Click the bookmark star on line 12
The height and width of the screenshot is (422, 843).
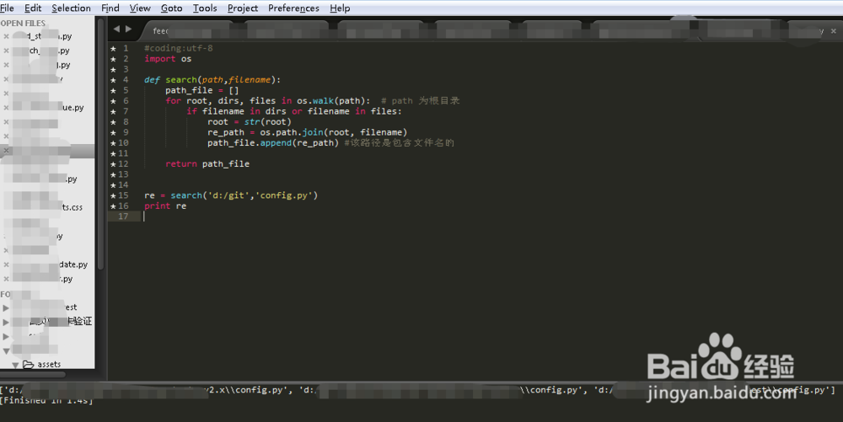[x=114, y=164]
